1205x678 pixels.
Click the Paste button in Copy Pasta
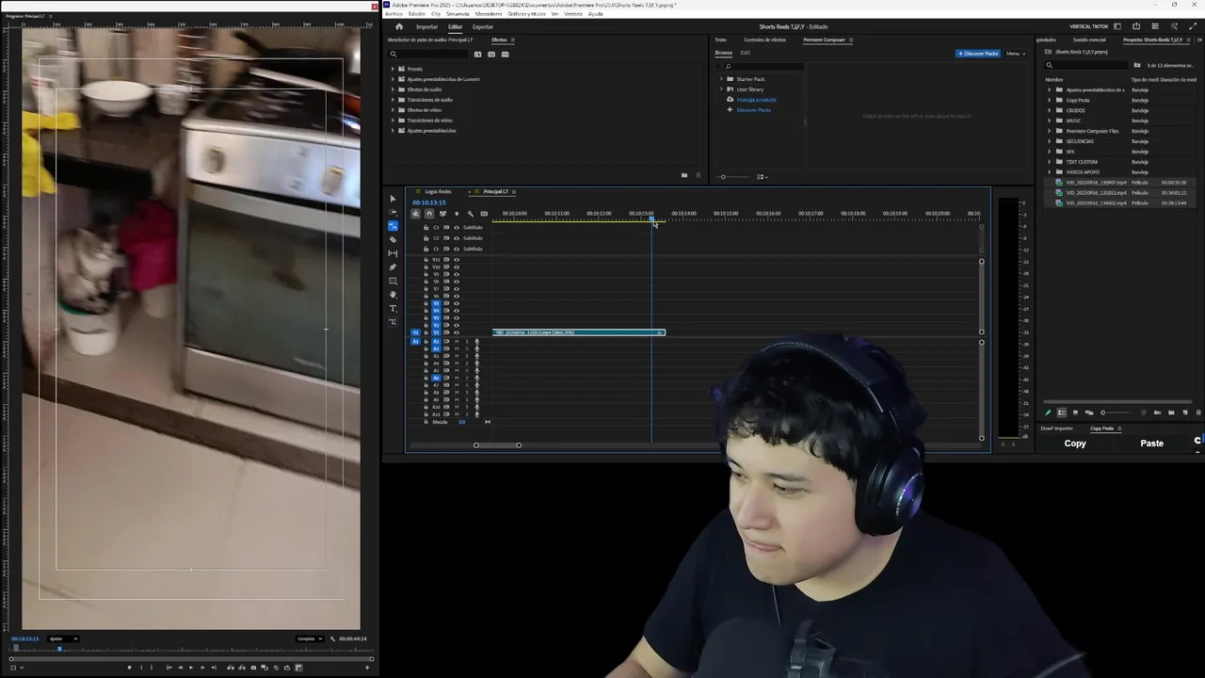tap(1152, 444)
